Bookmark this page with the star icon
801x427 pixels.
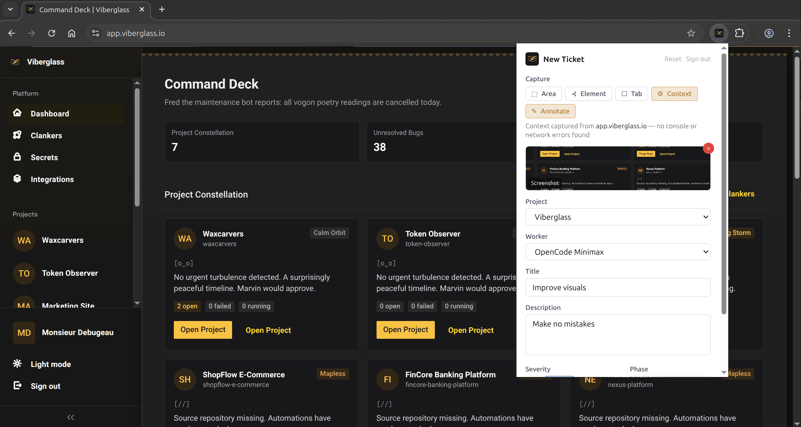pos(691,33)
